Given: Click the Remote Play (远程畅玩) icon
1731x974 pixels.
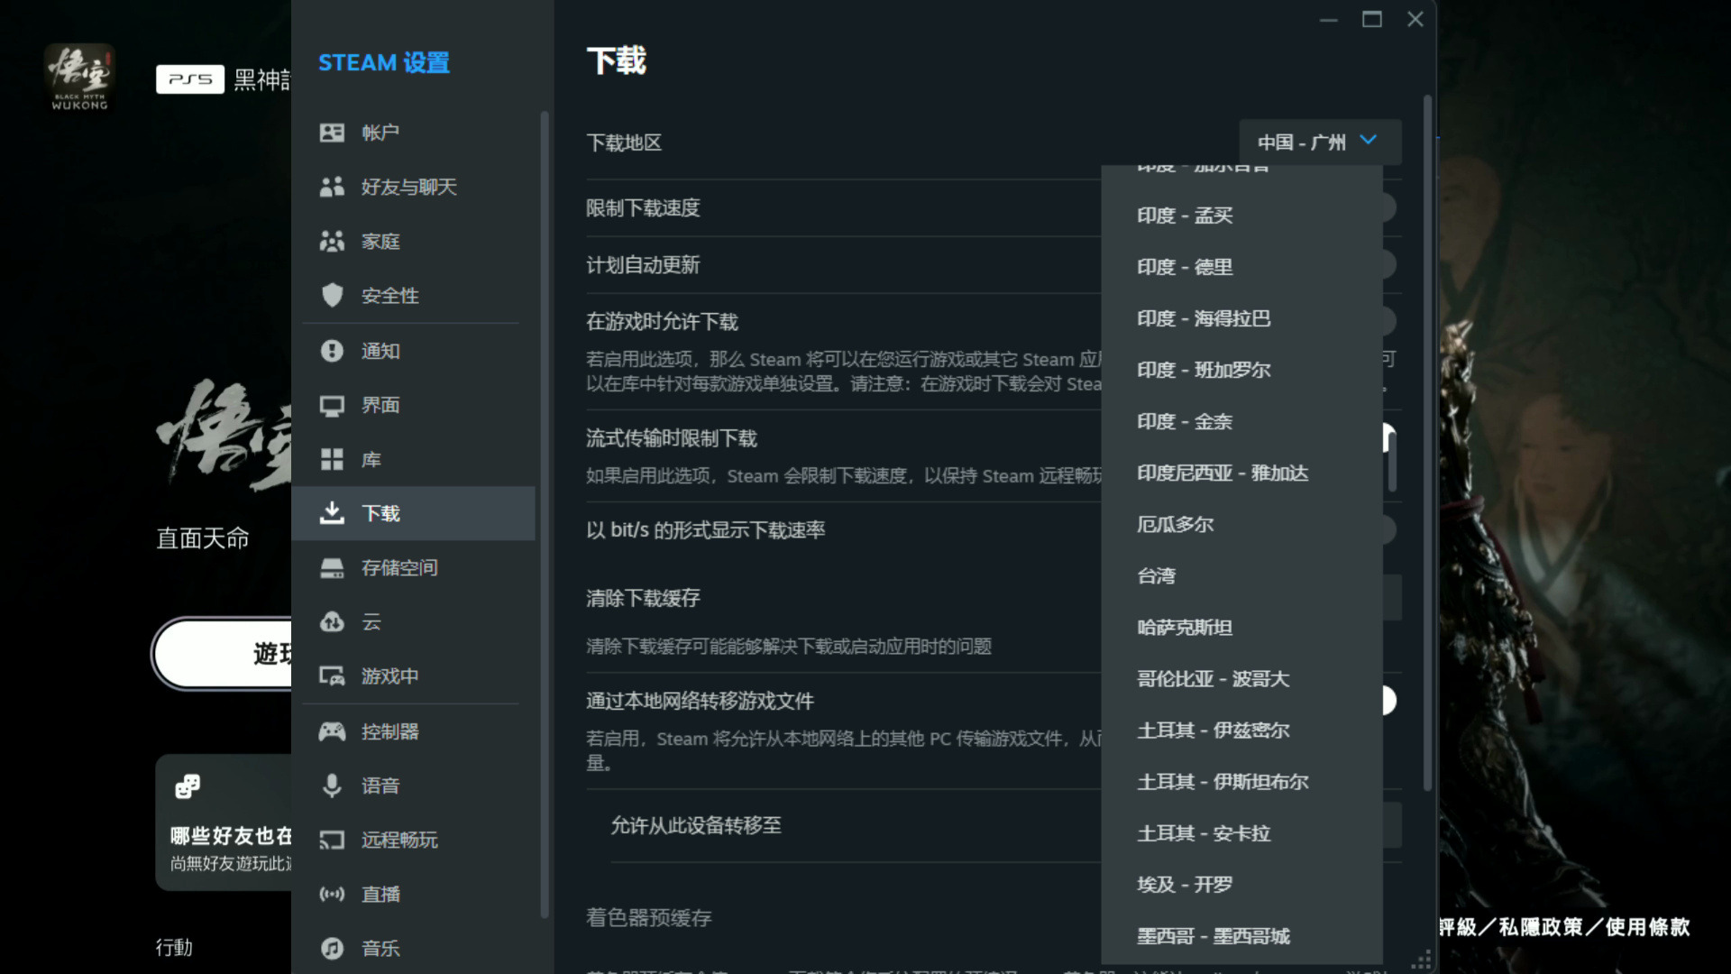Looking at the screenshot, I should pos(332,841).
